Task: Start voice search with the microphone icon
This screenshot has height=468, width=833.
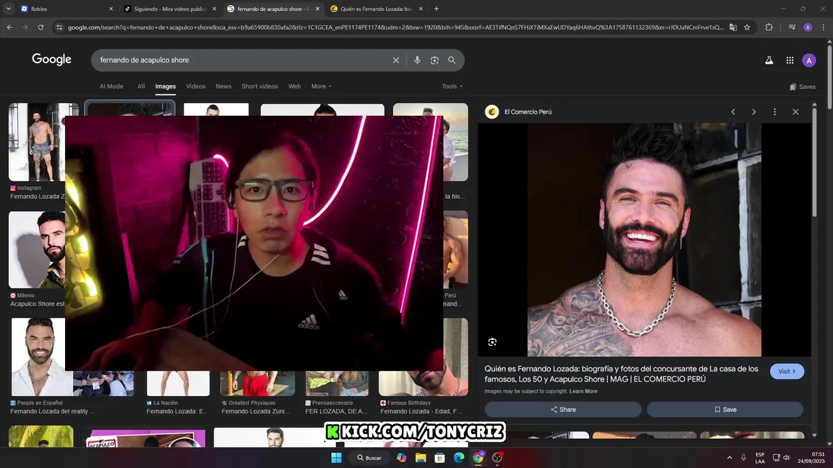Action: (x=417, y=60)
